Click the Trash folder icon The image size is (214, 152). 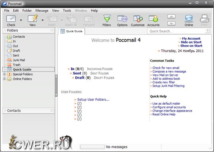pos(10,65)
